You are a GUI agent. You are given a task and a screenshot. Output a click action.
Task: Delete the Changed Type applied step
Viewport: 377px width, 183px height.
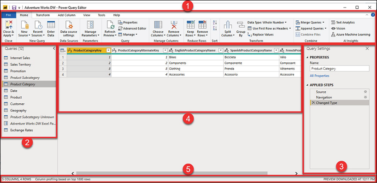click(x=313, y=103)
